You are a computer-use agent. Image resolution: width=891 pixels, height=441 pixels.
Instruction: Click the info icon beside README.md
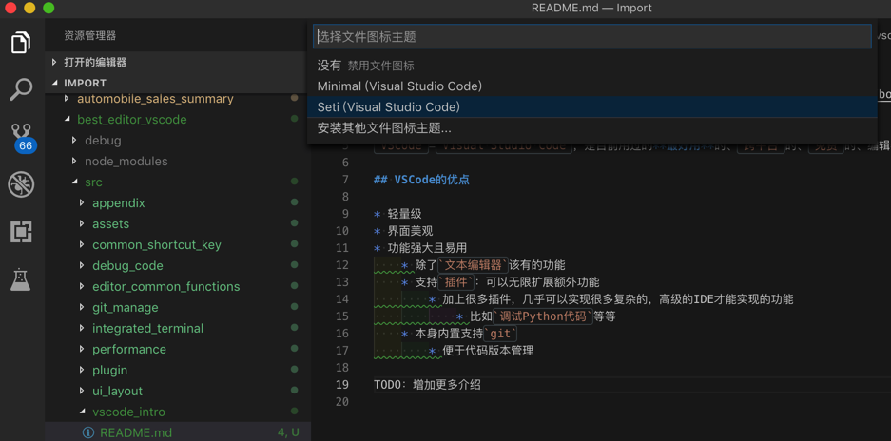[88, 432]
